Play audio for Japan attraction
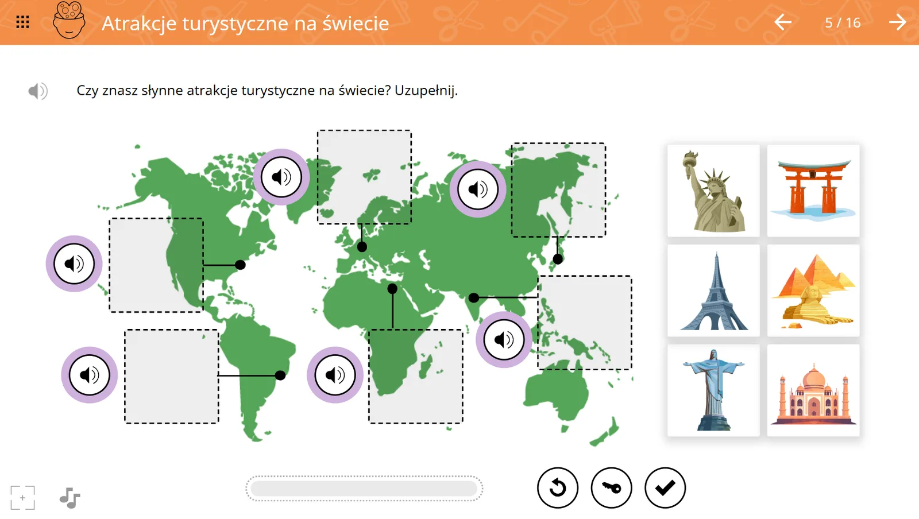This screenshot has height=519, width=919. coord(478,189)
